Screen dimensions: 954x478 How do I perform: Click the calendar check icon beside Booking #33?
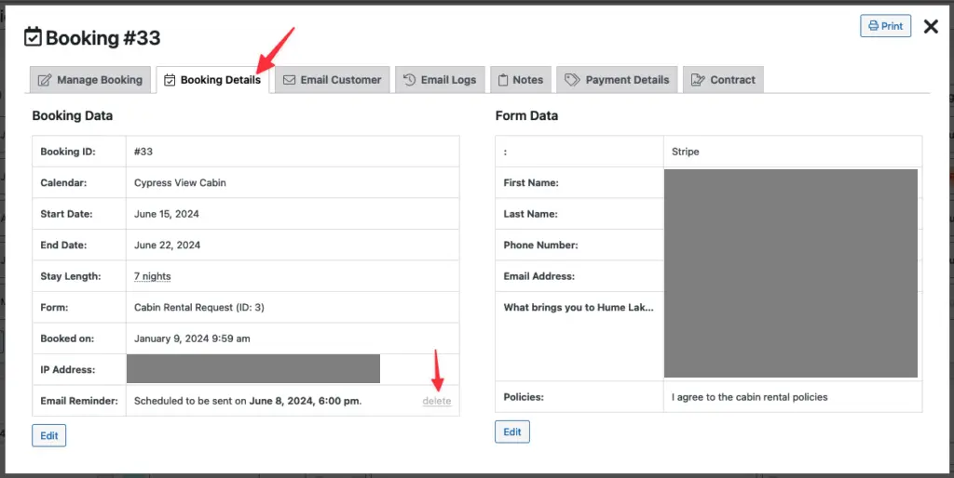(x=33, y=37)
